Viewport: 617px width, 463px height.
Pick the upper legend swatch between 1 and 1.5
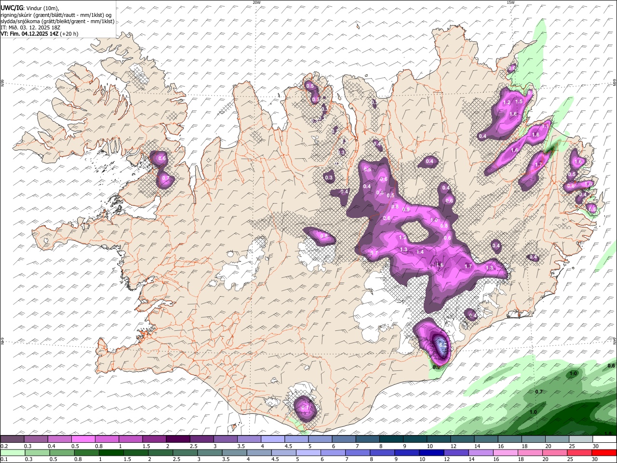[131, 439]
